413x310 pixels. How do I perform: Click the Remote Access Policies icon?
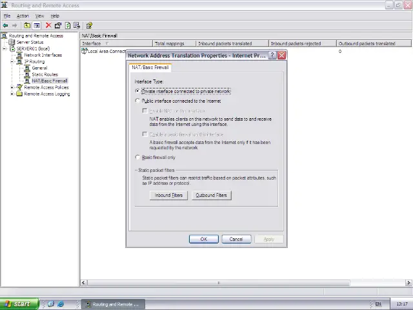coord(19,87)
